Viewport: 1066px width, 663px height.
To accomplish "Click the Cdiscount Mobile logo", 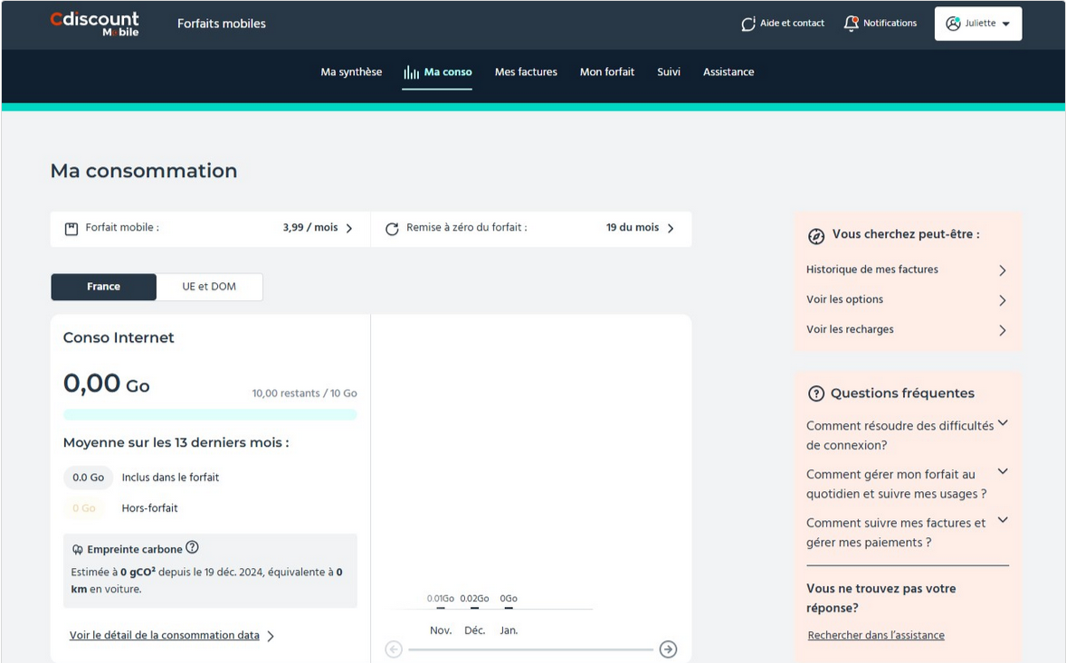I will coord(95,24).
